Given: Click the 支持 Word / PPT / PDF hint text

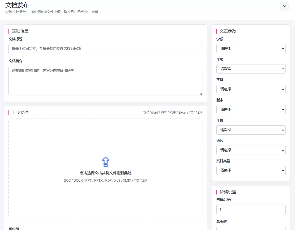Looking at the screenshot, I should [173, 113].
